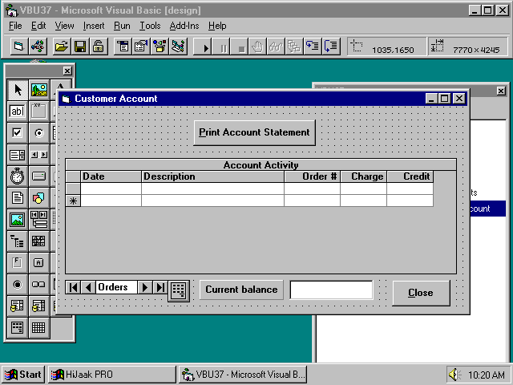Select the OptionButton tool in the toolbox
The image size is (513, 385).
coord(38,133)
